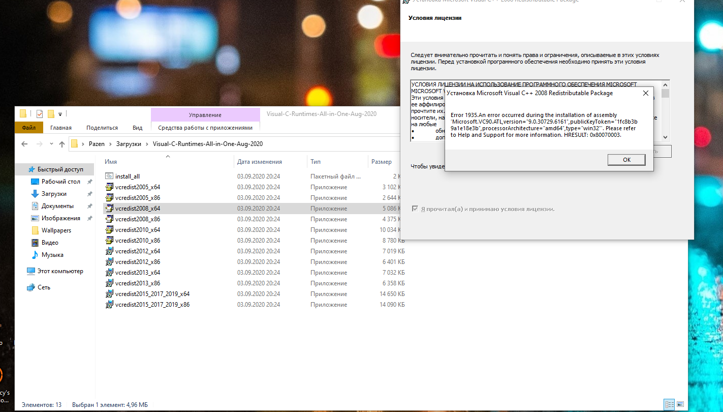Screen dimensions: 723x412
Task: Click the Properties icon in quick access toolbar
Action: click(40, 114)
